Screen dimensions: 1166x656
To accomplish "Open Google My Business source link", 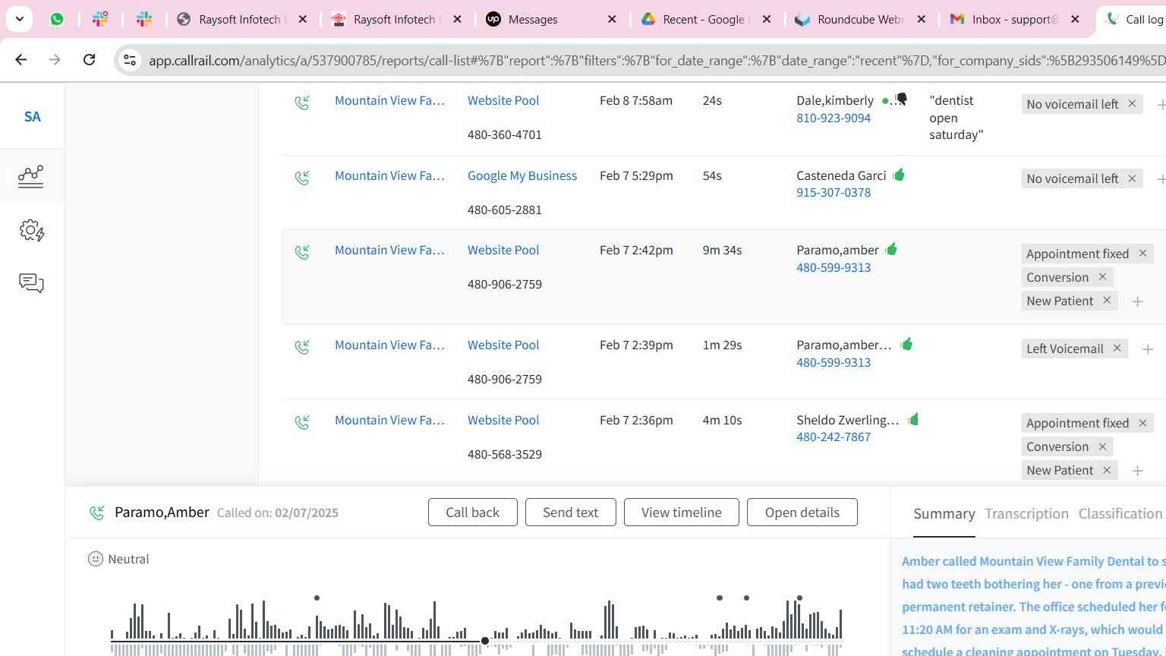I will point(522,175).
